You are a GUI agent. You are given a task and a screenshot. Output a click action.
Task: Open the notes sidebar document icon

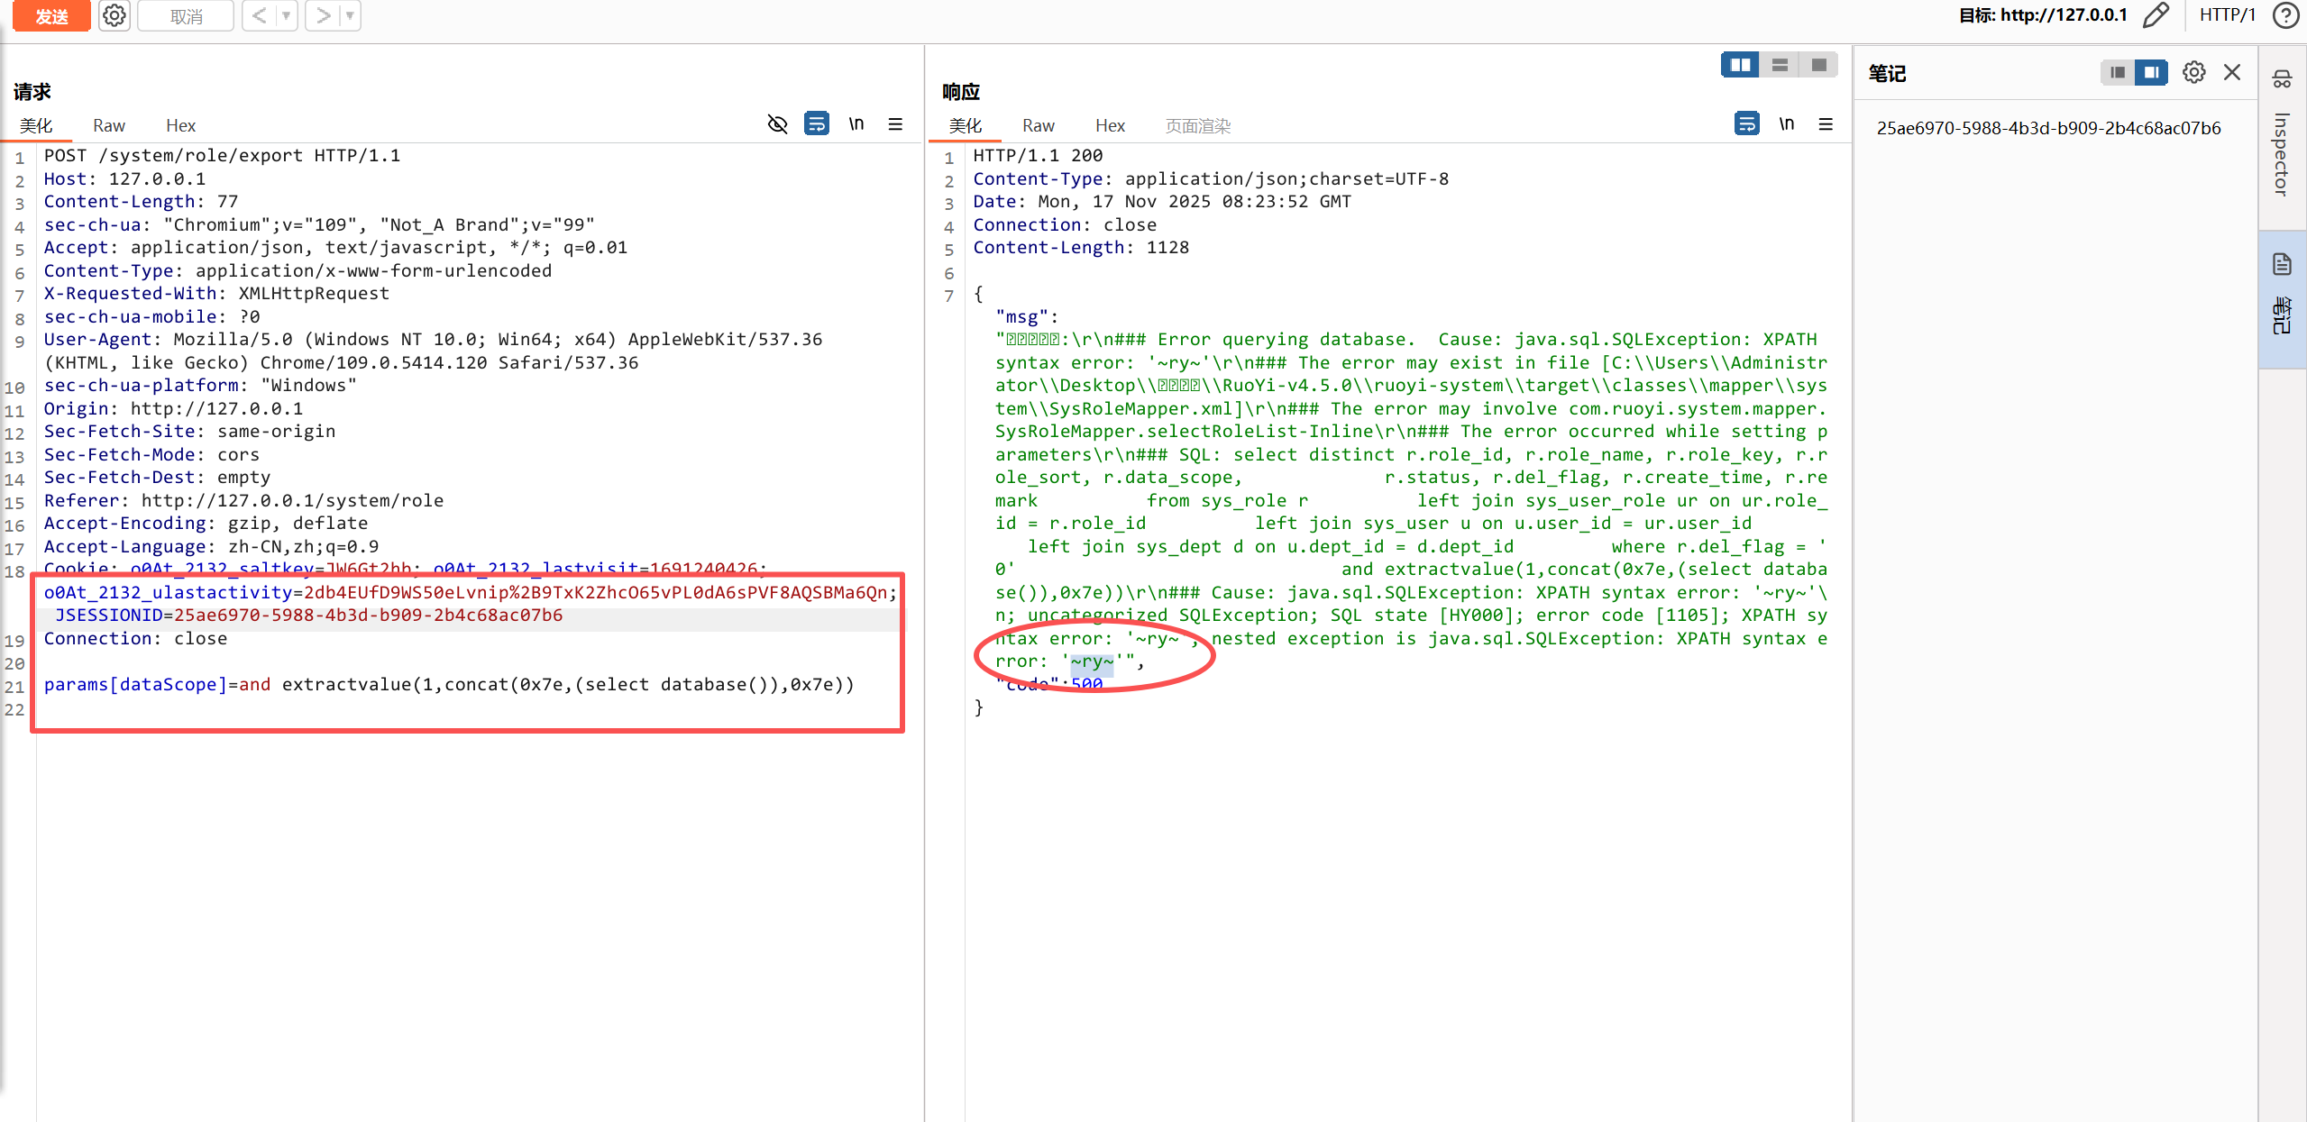(x=2282, y=264)
